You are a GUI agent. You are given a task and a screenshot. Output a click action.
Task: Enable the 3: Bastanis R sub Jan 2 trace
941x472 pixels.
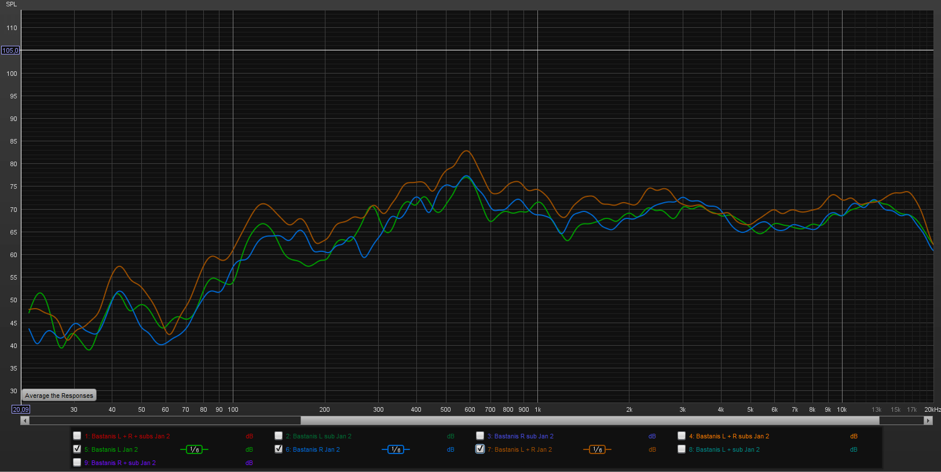point(480,436)
